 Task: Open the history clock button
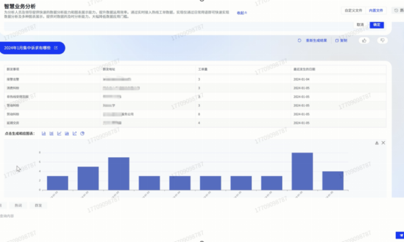pos(399,11)
